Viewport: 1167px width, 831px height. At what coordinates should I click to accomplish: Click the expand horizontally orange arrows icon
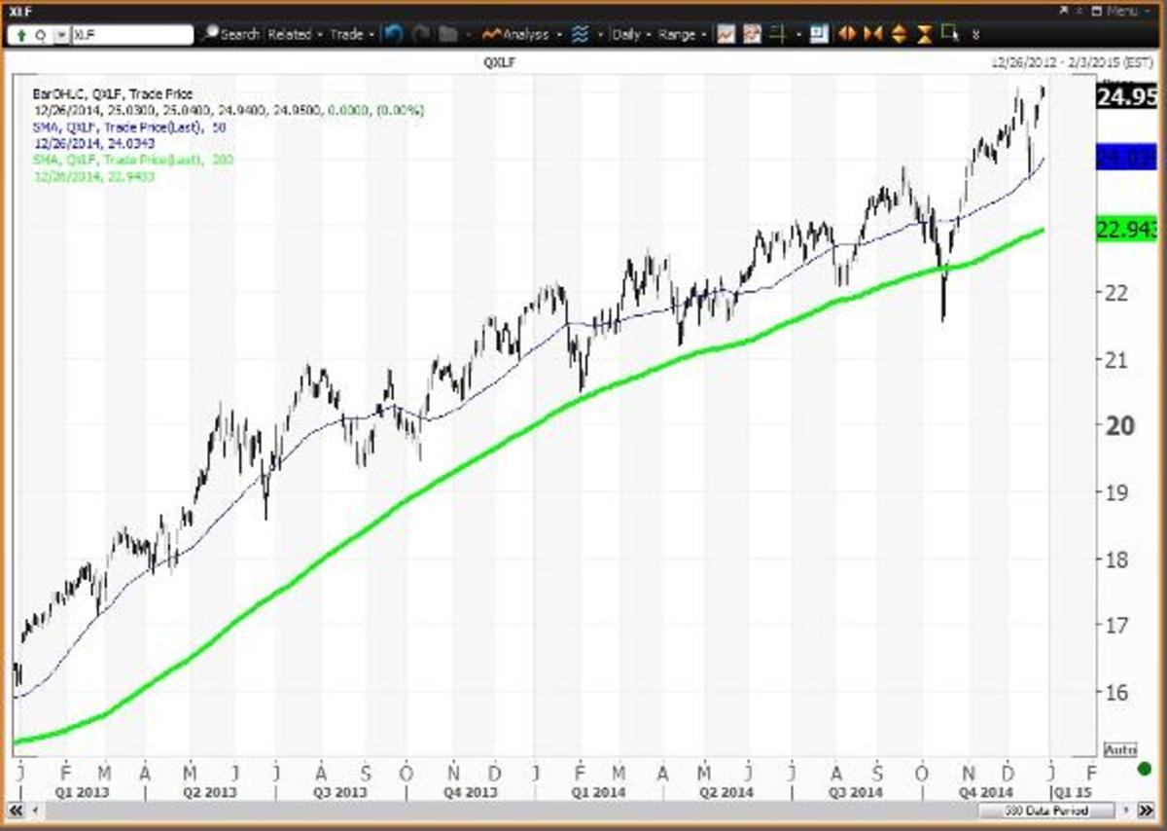pyautogui.click(x=847, y=34)
